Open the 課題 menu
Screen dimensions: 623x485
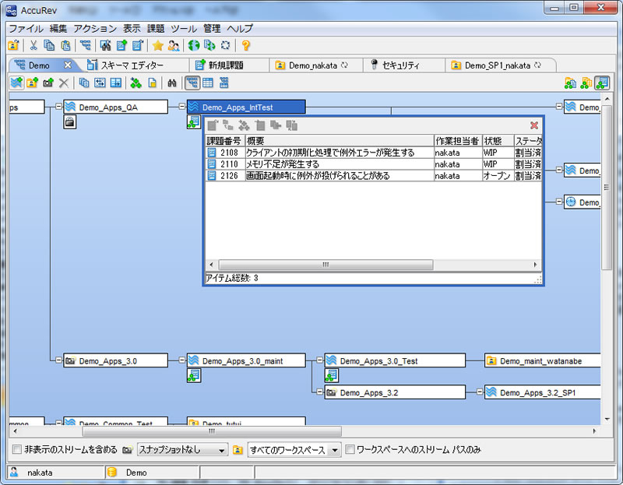pyautogui.click(x=156, y=29)
